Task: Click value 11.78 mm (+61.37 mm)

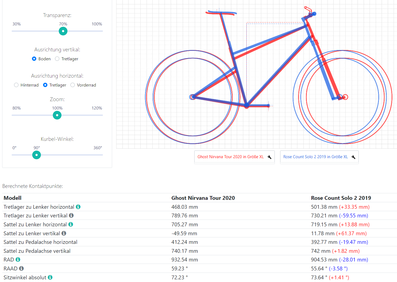Action: pos(339,233)
